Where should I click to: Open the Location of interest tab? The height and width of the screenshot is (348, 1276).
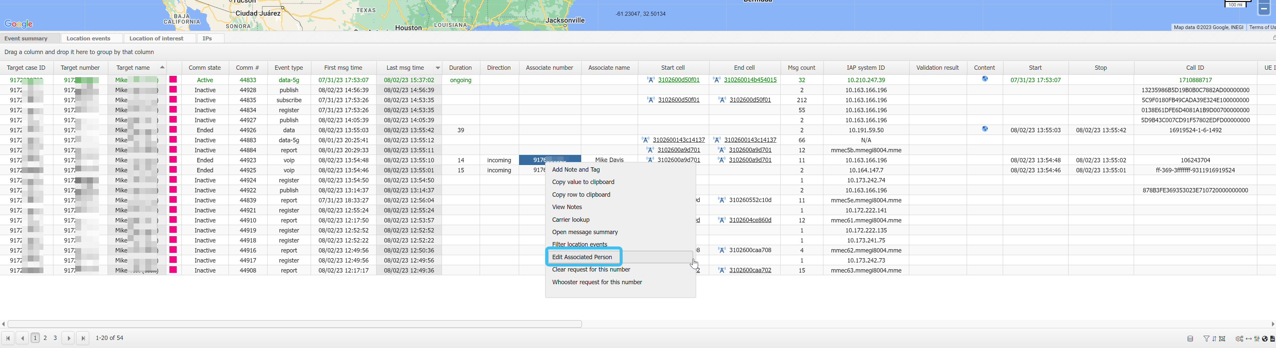pos(156,39)
